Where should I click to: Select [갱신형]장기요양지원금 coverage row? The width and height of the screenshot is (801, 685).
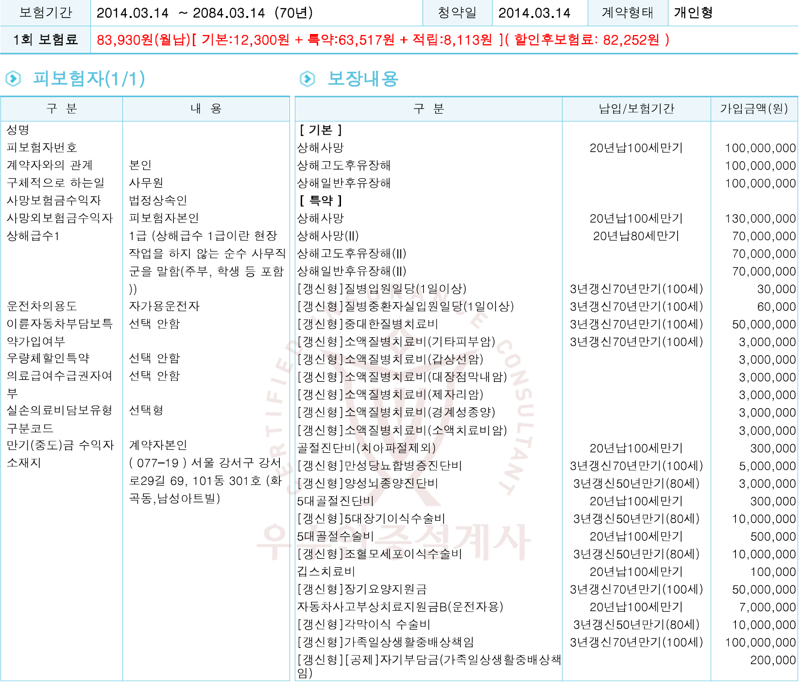[x=546, y=589]
